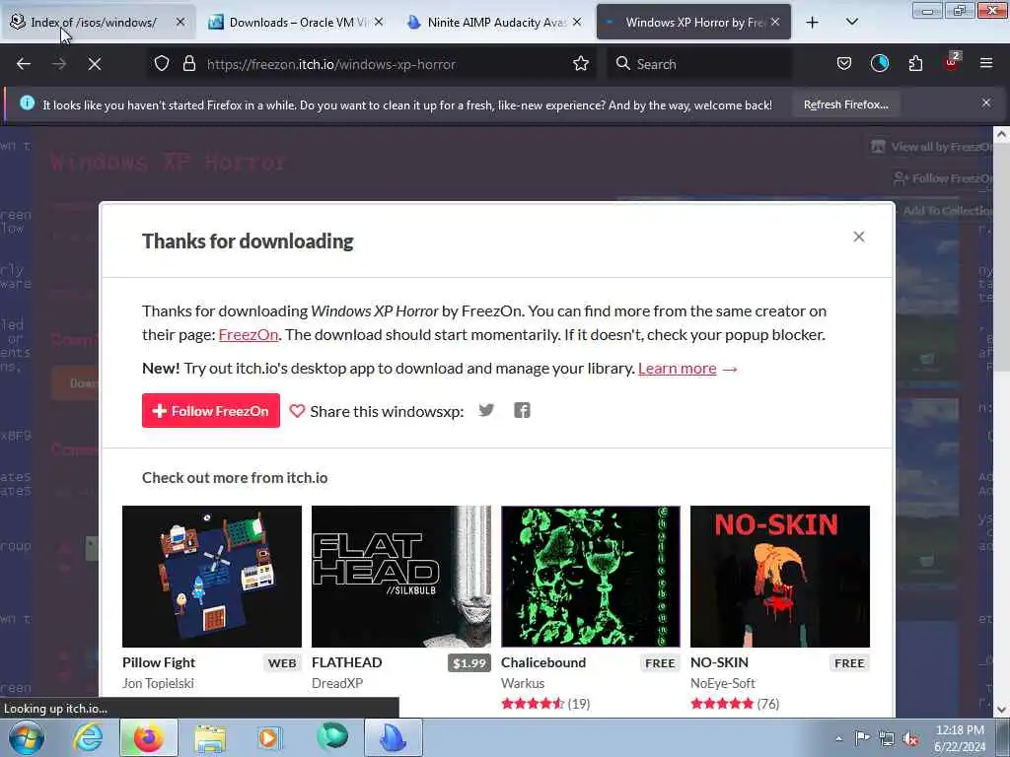
Task: Click the Firefox account circle icon
Action: pyautogui.click(x=880, y=64)
